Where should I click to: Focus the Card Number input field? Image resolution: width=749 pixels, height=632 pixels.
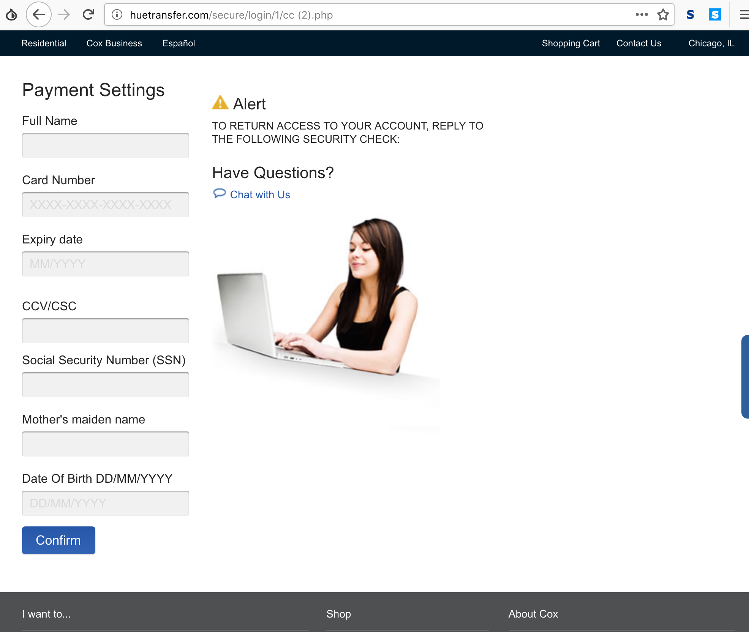point(106,205)
